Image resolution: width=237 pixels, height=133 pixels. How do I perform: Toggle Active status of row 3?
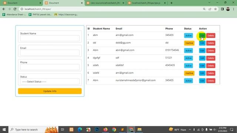(x=188, y=51)
